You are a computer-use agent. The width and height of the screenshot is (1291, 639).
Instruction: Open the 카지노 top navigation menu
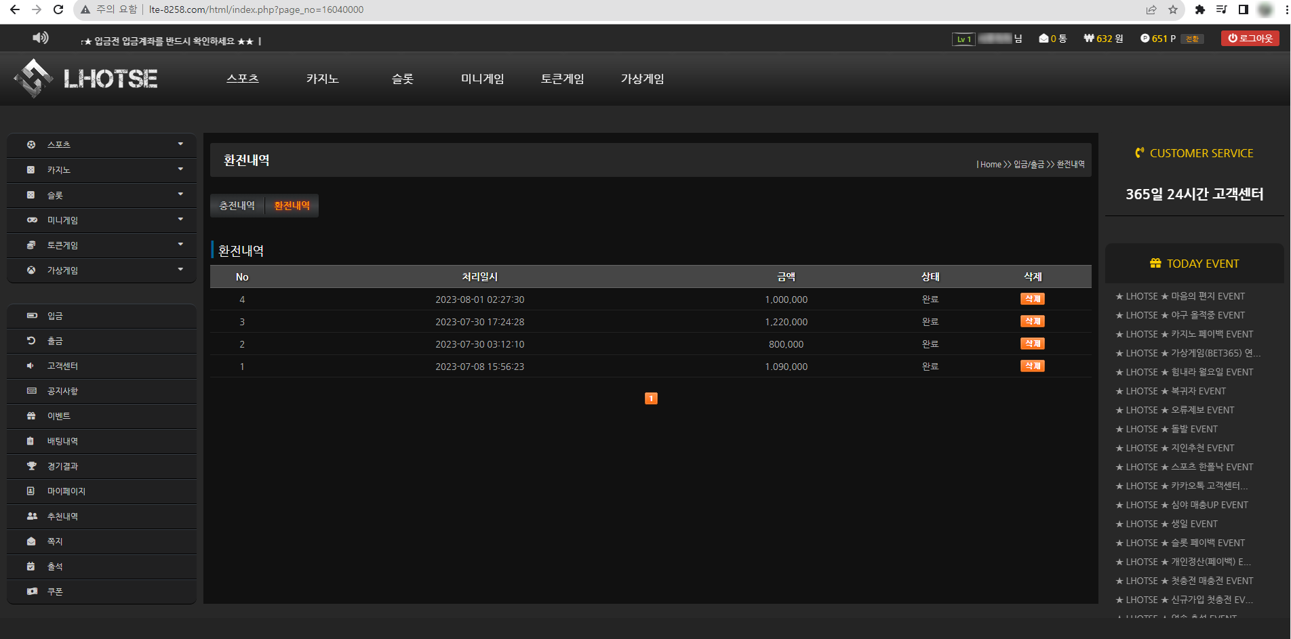321,79
